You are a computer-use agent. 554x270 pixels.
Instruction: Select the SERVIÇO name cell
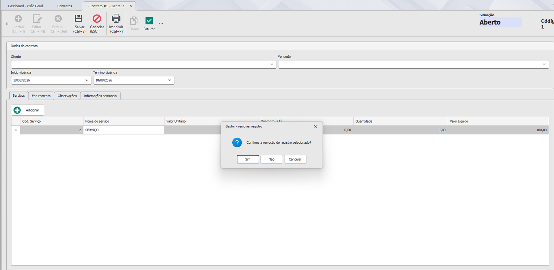click(x=124, y=130)
